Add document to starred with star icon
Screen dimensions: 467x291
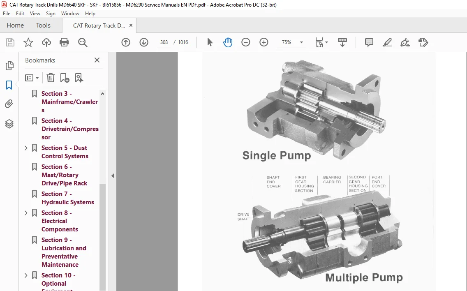28,42
